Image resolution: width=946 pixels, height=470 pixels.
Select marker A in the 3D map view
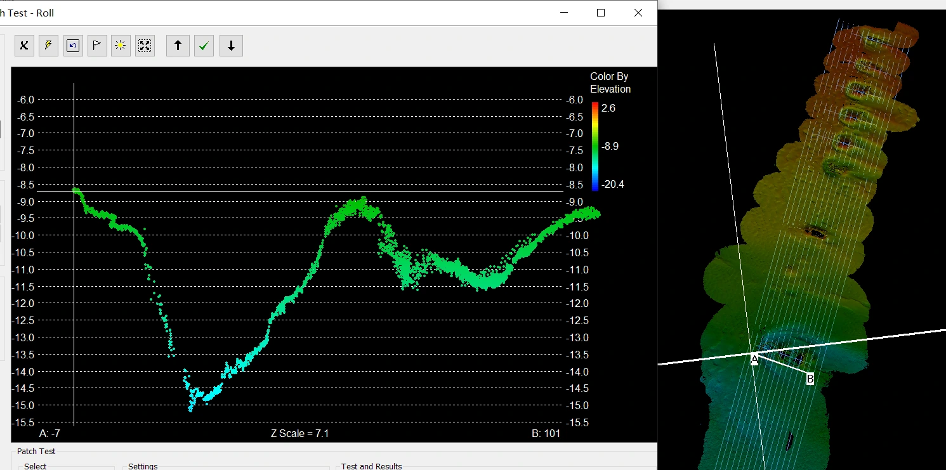pos(754,360)
